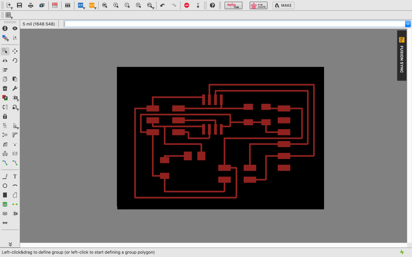This screenshot has height=257, width=412.
Task: Select the Signal tool
Action: coord(15,204)
